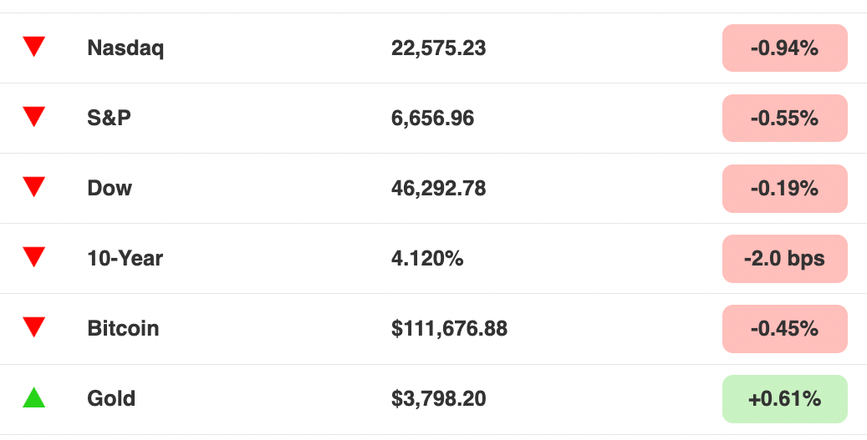
Task: Click the -2.0 bps change badge
Action: 784,258
